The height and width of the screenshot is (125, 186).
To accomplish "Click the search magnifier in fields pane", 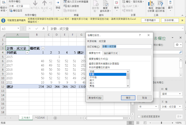I will click(180, 52).
